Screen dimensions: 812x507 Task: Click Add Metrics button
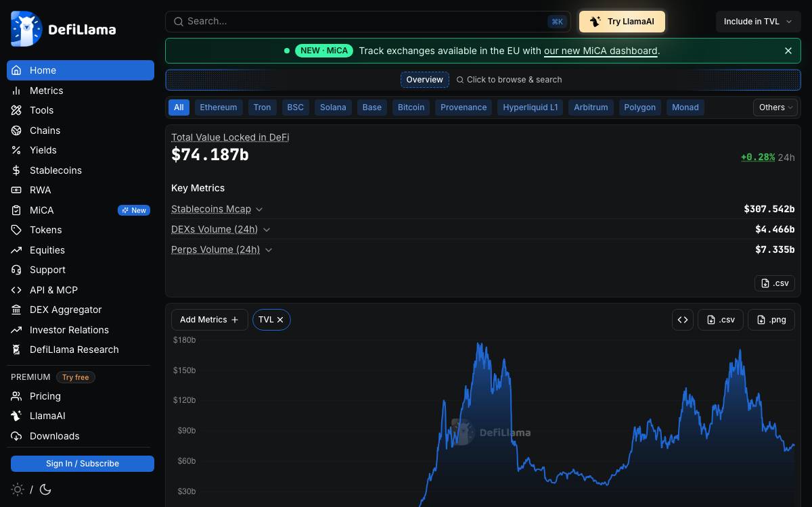[210, 320]
